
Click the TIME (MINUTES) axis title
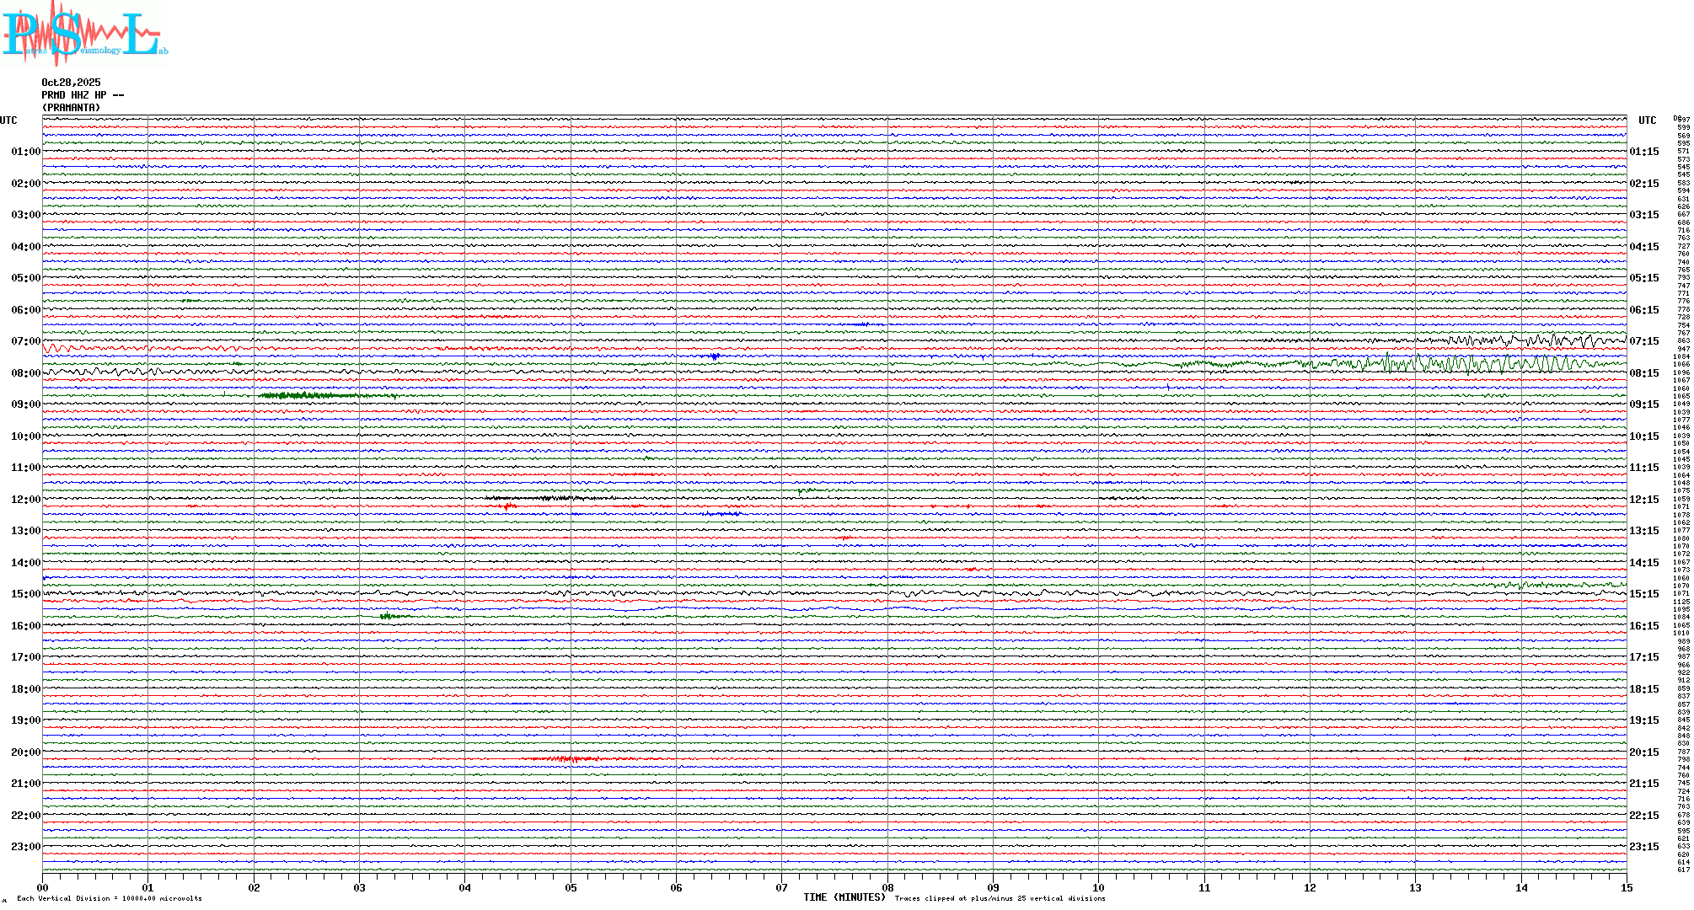(844, 897)
